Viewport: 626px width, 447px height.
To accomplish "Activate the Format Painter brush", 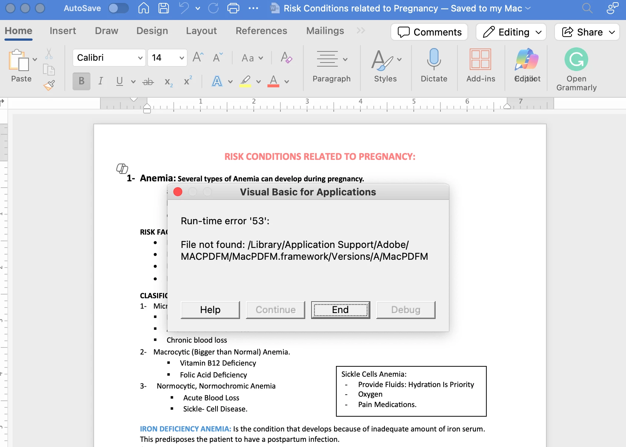I will 49,85.
